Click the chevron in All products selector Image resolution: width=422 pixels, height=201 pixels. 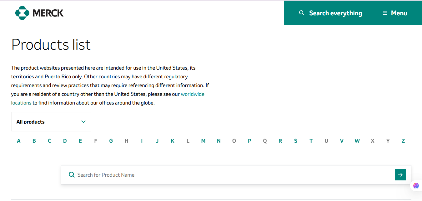coord(83,122)
